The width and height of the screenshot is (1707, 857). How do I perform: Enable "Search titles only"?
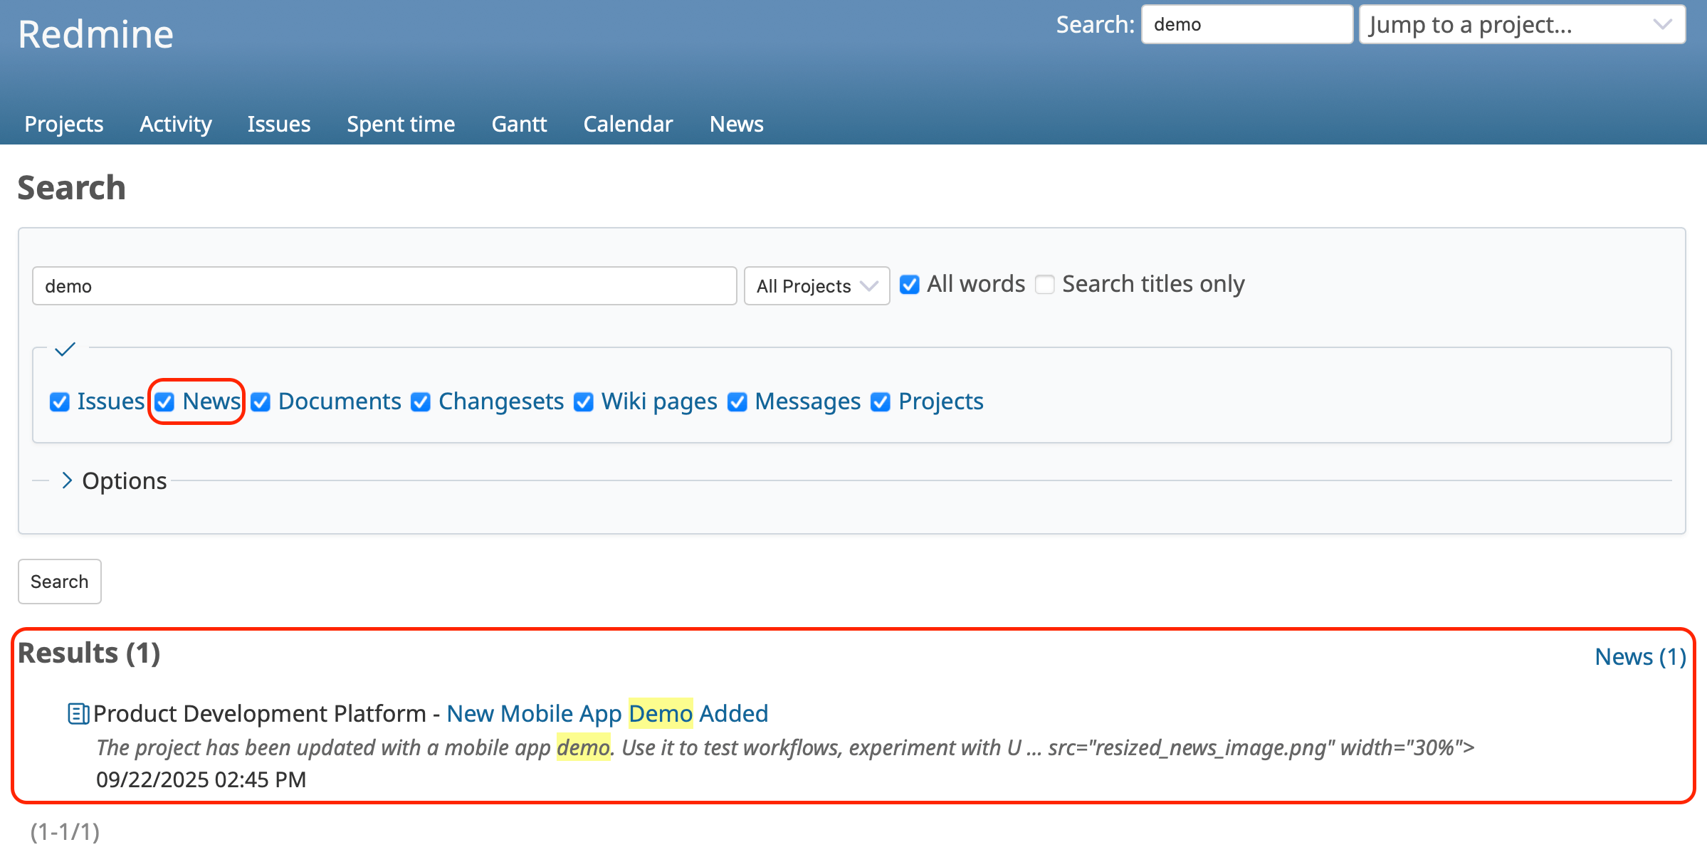pos(1044,284)
